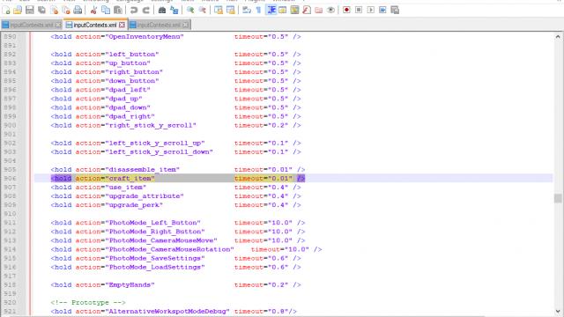Zoom out the editor text
This screenshot has height=317, width=564.
[x=202, y=10]
